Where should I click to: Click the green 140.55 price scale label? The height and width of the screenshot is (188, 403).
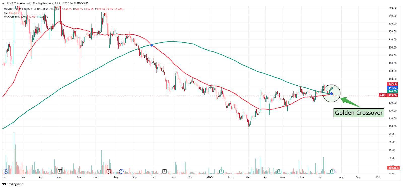click(x=392, y=91)
